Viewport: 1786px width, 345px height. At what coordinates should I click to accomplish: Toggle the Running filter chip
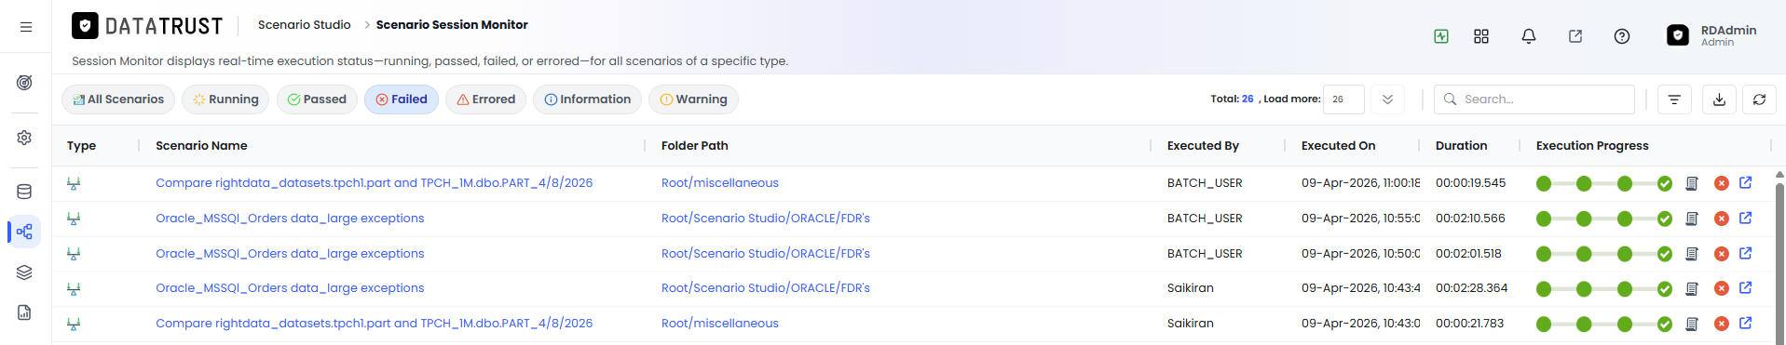225,100
